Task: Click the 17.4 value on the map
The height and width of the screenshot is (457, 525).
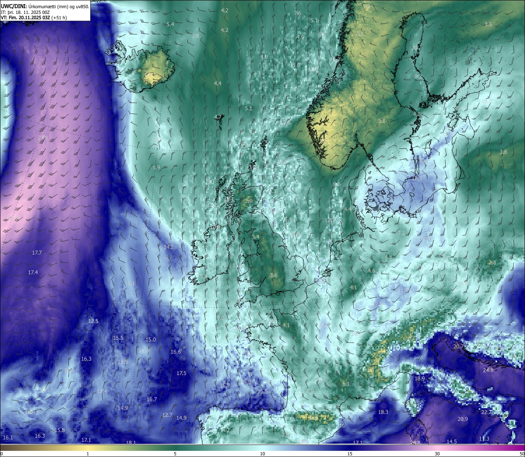Action: coord(33,273)
